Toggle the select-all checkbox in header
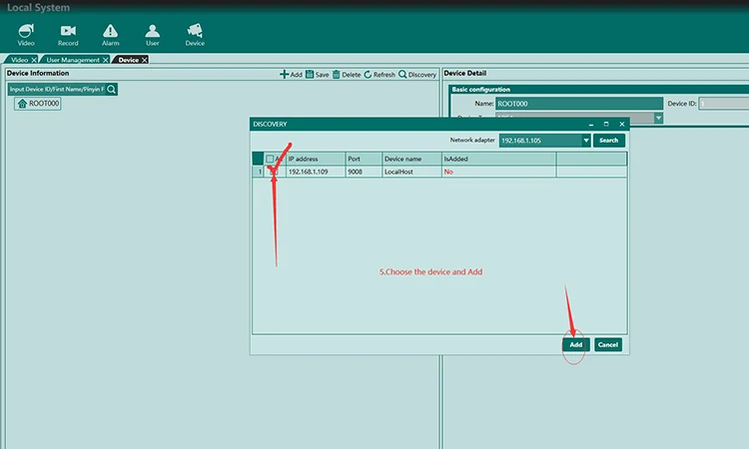 (x=270, y=159)
